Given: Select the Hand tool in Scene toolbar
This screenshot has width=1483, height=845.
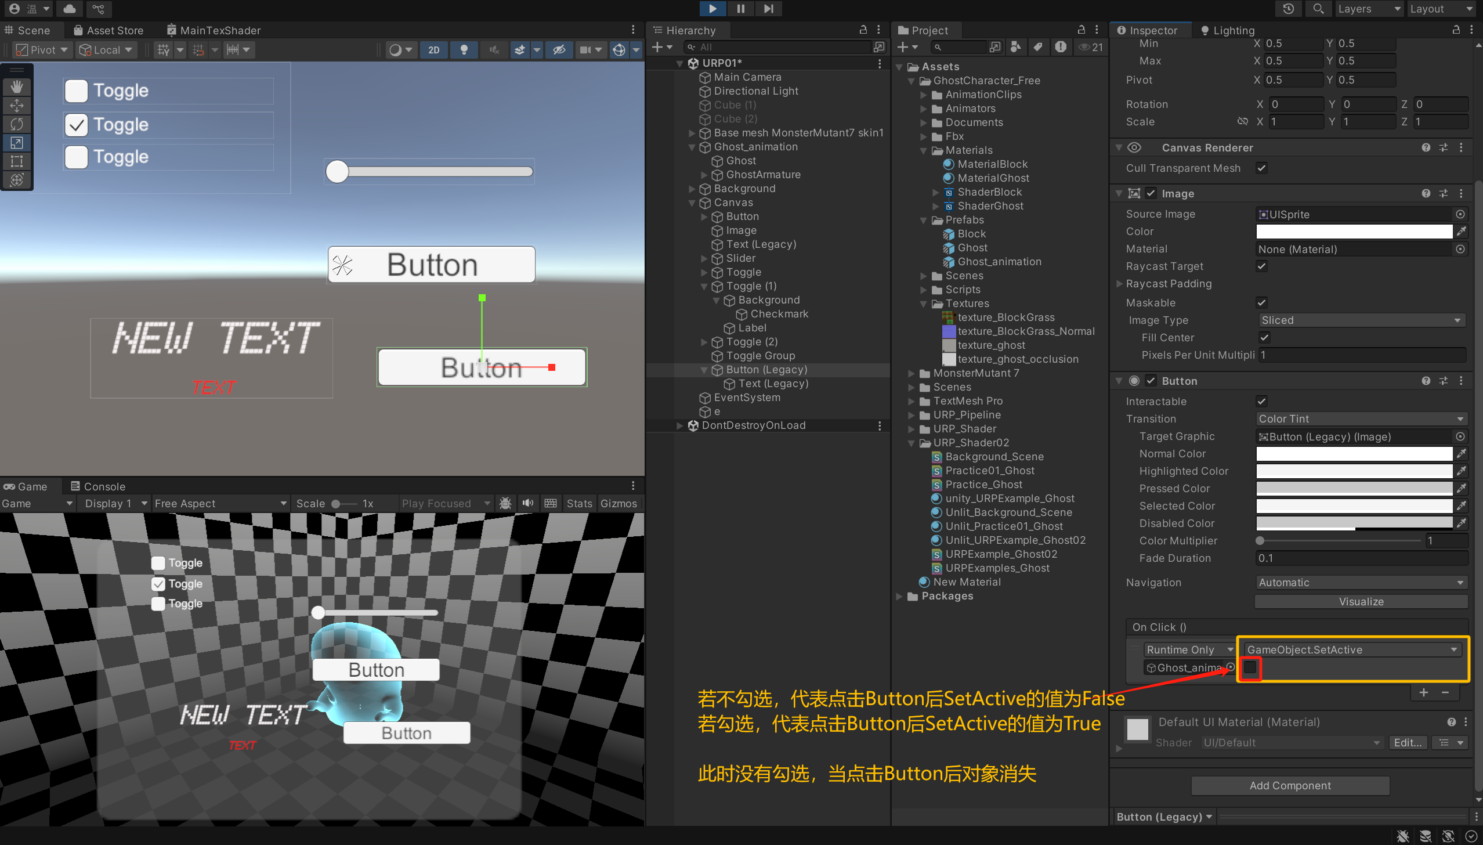Looking at the screenshot, I should click(17, 86).
